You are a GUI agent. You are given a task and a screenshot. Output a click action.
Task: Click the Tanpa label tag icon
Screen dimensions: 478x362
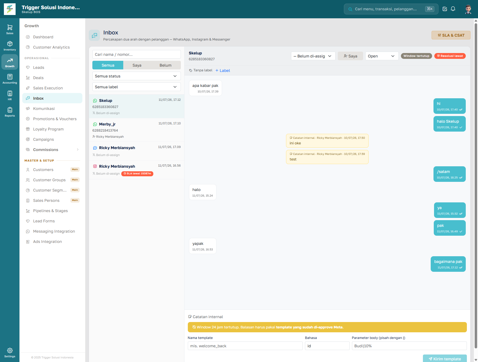(x=191, y=71)
